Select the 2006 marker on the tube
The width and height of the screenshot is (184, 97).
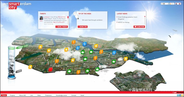[19, 71]
